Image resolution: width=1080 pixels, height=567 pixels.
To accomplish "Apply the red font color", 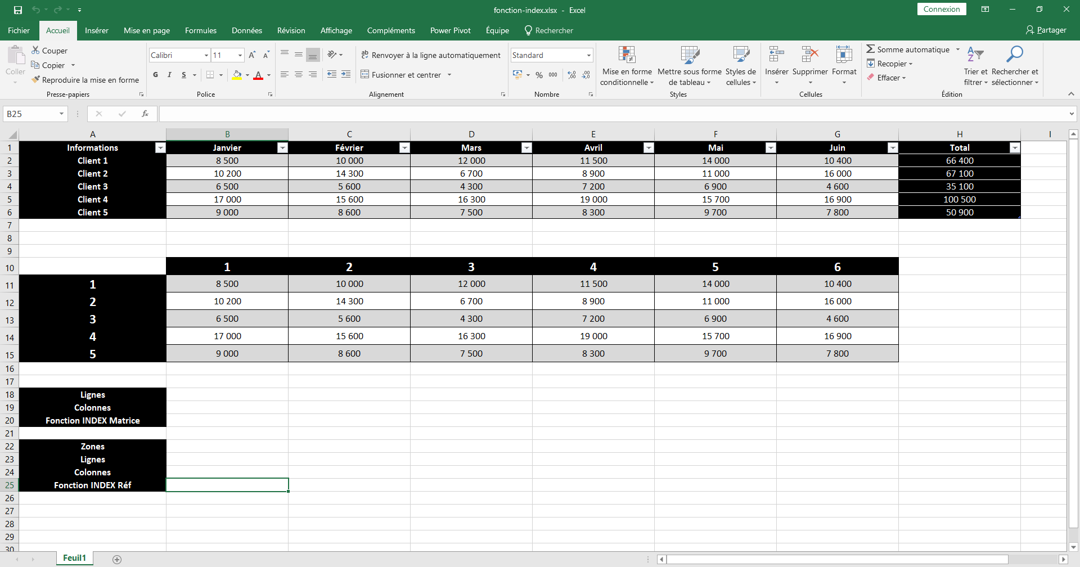I will 258,75.
